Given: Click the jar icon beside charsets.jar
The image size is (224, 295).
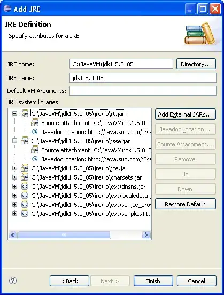Looking at the screenshot, I should [x=25, y=177].
